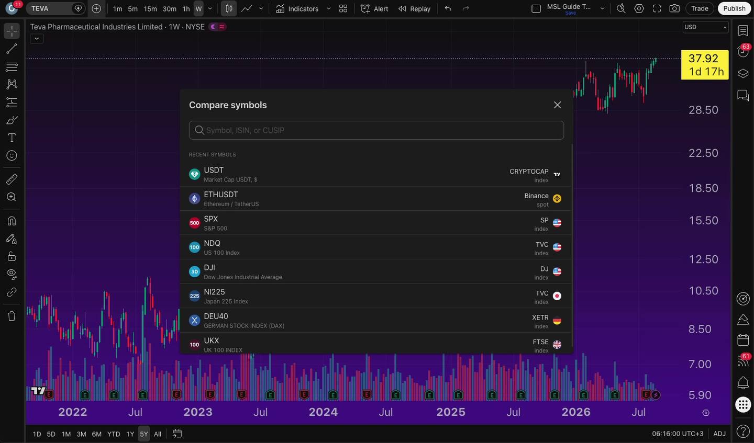Screen dimensions: 754x443
Task: Open the TEVA symbol search box
Action: pyautogui.click(x=55, y=9)
